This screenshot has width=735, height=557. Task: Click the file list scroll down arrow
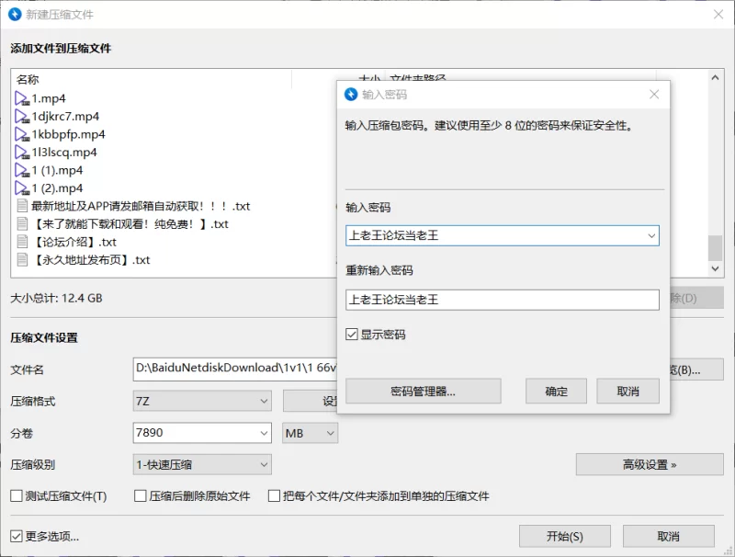pyautogui.click(x=715, y=268)
